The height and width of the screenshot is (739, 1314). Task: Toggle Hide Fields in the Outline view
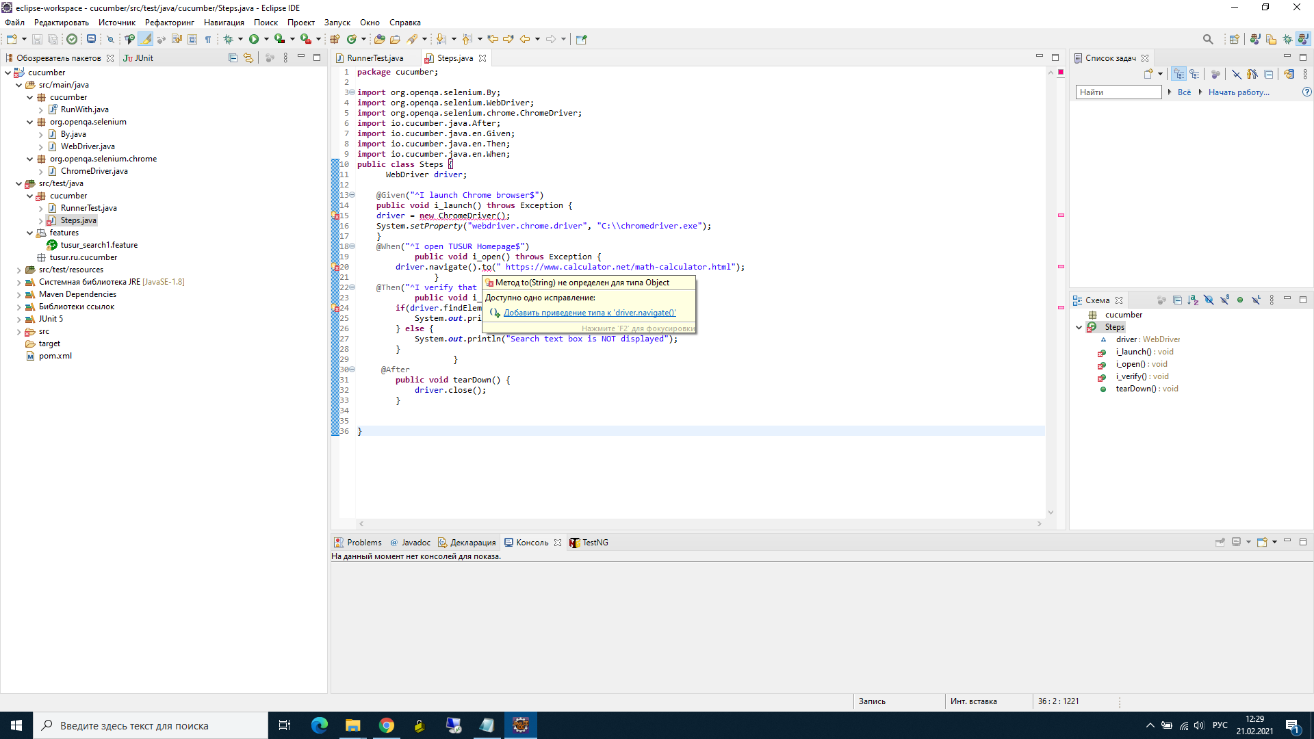[x=1209, y=300]
